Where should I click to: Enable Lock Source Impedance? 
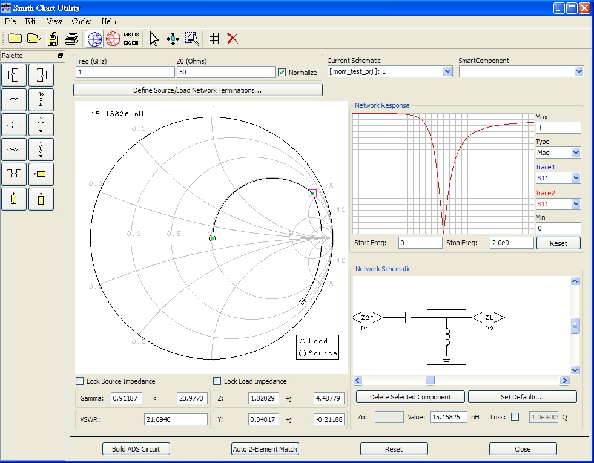pos(79,381)
